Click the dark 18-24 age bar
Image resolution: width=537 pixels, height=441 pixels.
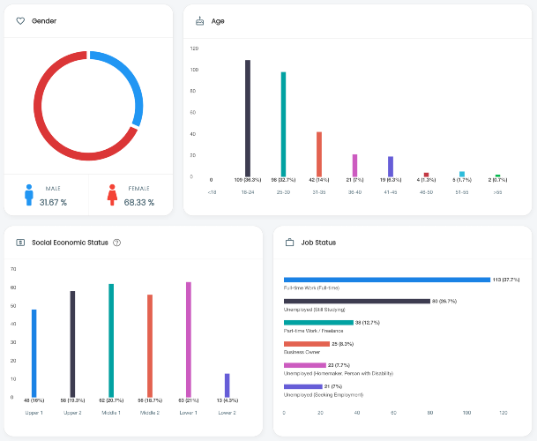248,118
